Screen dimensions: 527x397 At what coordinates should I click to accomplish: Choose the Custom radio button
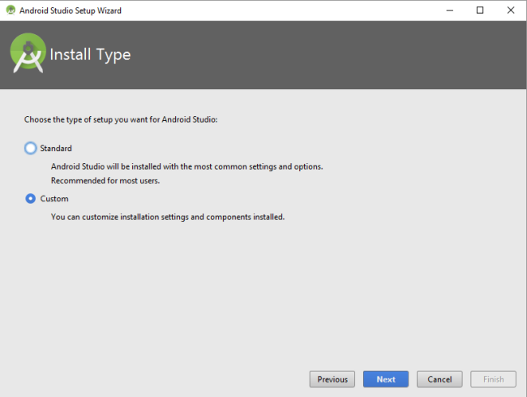click(31, 199)
